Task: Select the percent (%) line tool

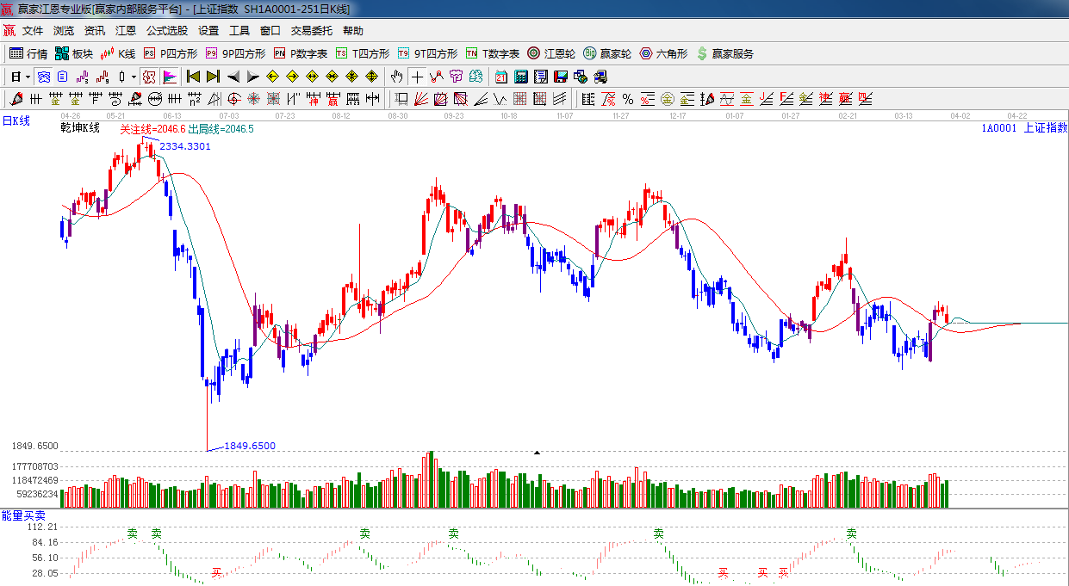Action: point(628,99)
